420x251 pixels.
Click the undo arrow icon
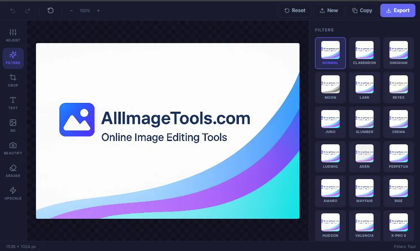13,10
